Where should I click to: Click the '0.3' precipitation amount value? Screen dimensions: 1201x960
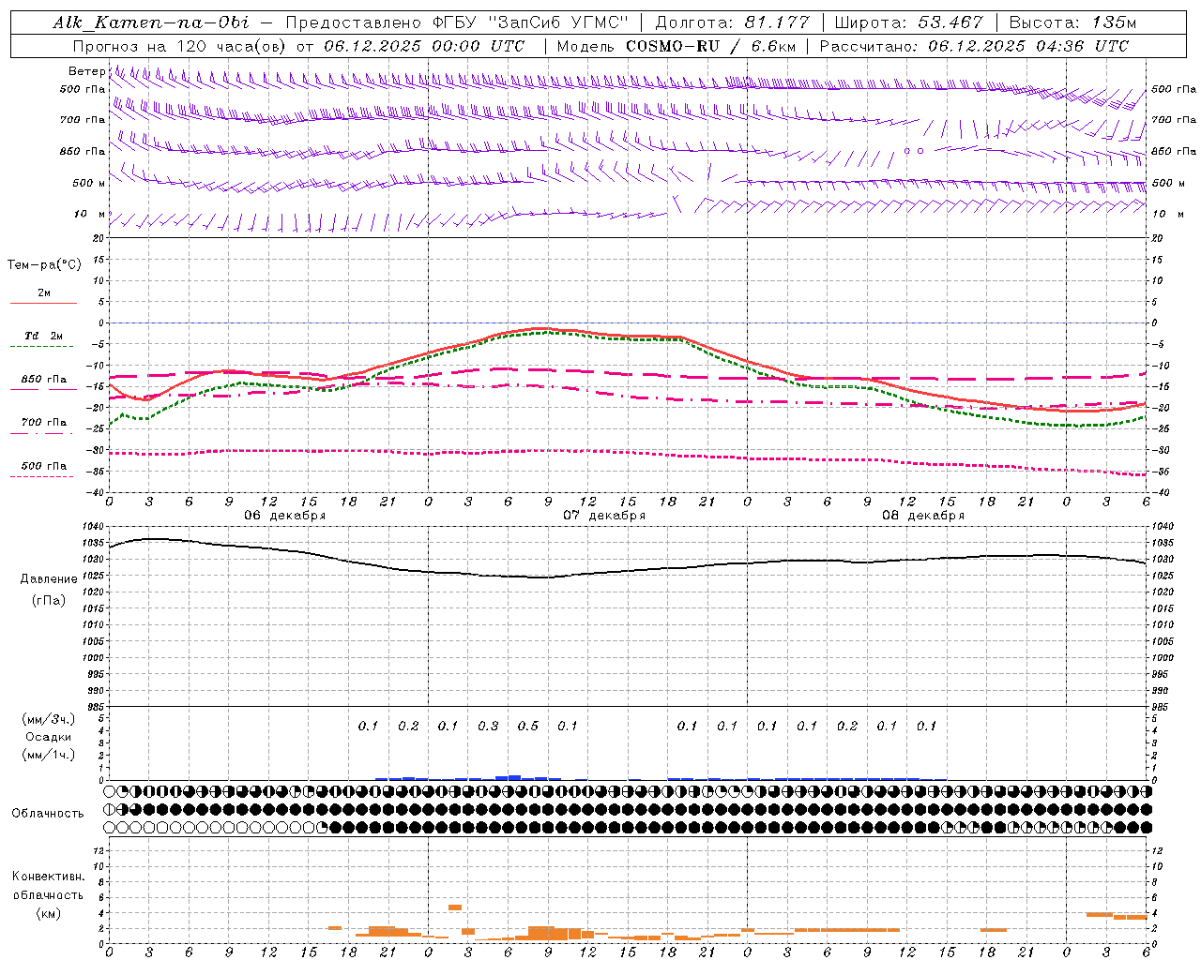[488, 726]
